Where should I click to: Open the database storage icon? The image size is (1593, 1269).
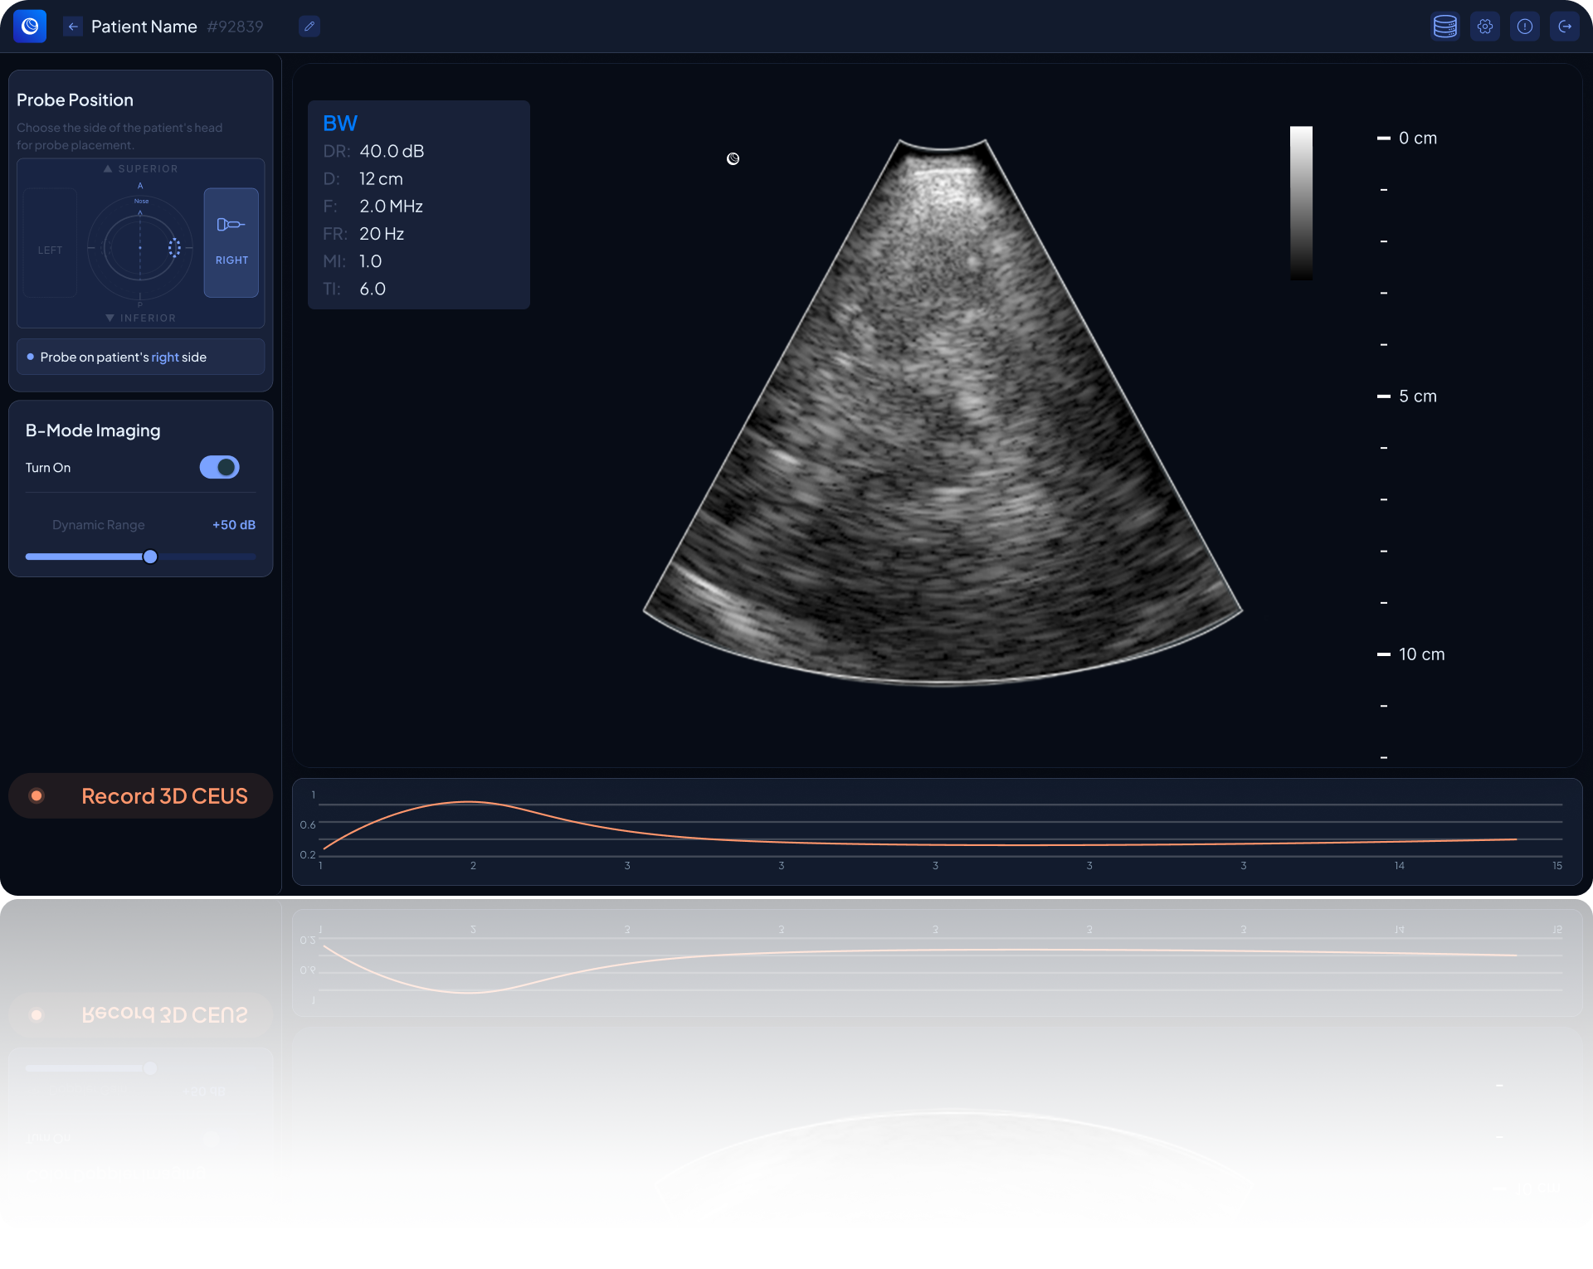[x=1444, y=27]
